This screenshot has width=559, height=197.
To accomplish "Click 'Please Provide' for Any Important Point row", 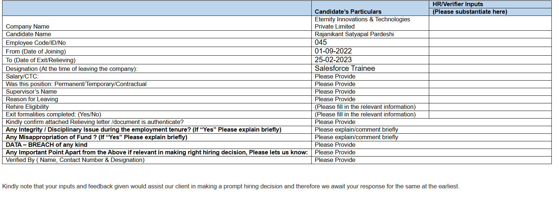I will click(x=335, y=152).
